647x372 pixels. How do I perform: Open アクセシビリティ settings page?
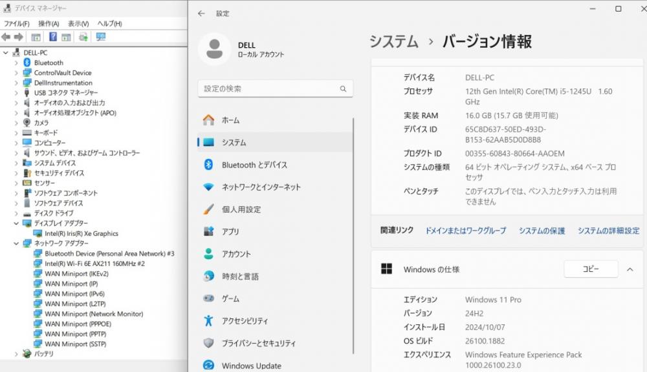point(275,320)
